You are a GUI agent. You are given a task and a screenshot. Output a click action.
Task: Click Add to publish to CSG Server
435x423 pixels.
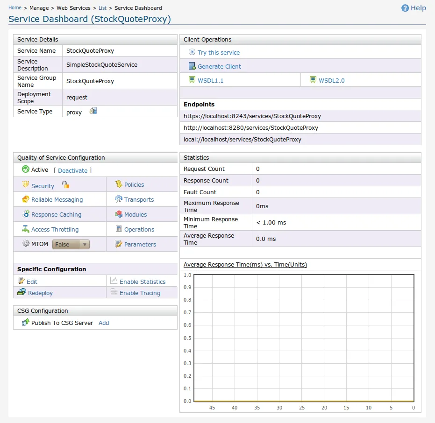coord(104,323)
